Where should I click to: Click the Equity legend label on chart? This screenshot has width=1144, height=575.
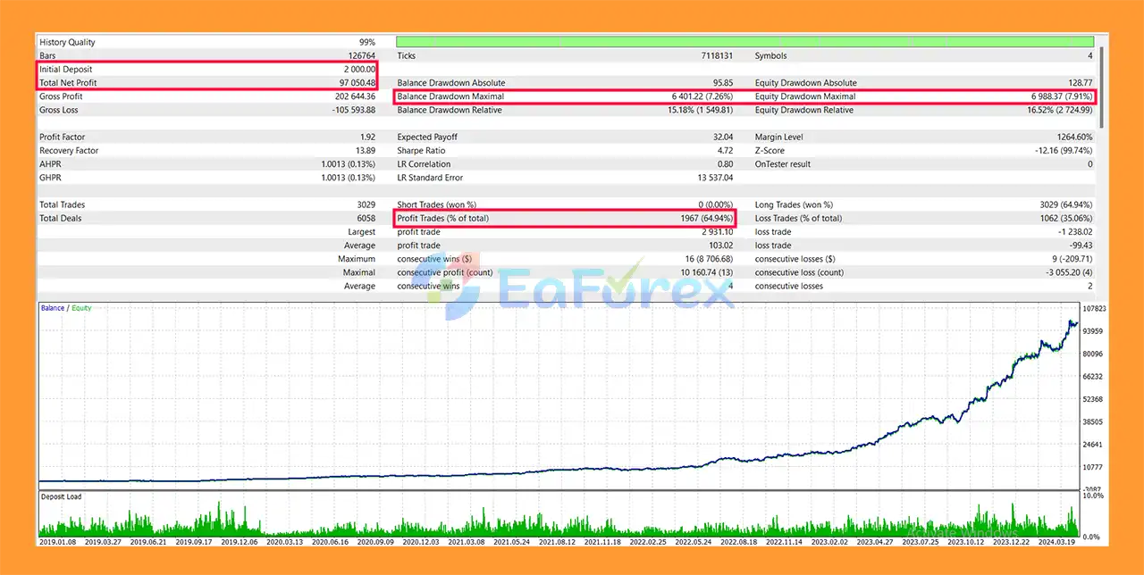82,308
